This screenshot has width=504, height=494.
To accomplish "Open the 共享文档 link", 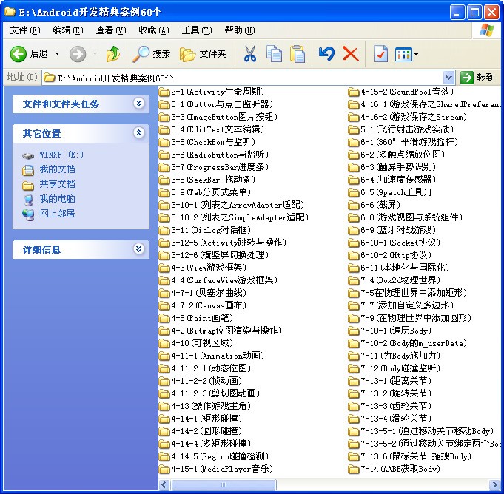I will (x=57, y=184).
